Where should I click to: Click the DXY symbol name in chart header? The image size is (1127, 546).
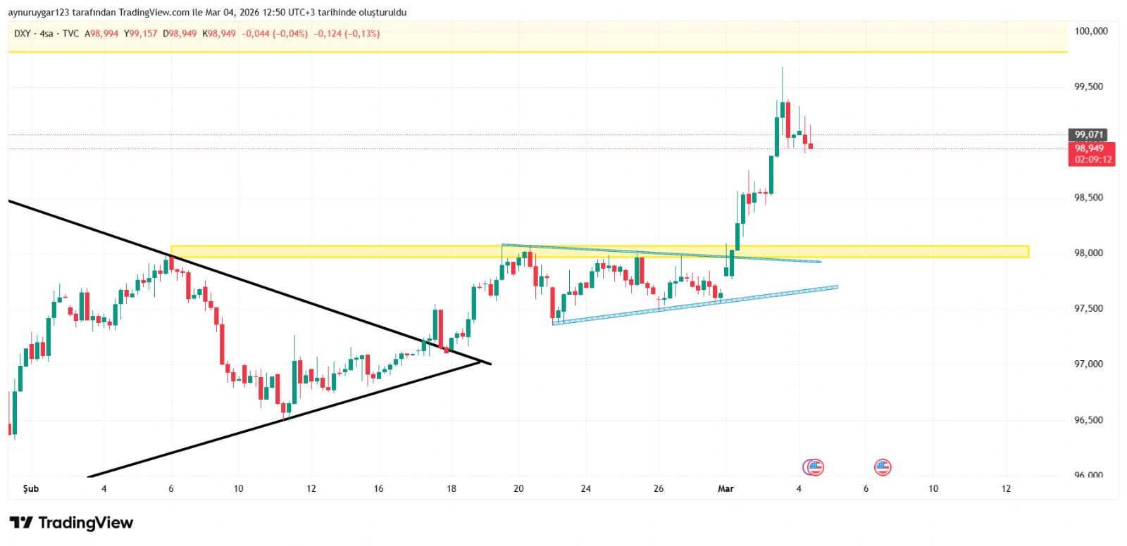click(x=22, y=34)
